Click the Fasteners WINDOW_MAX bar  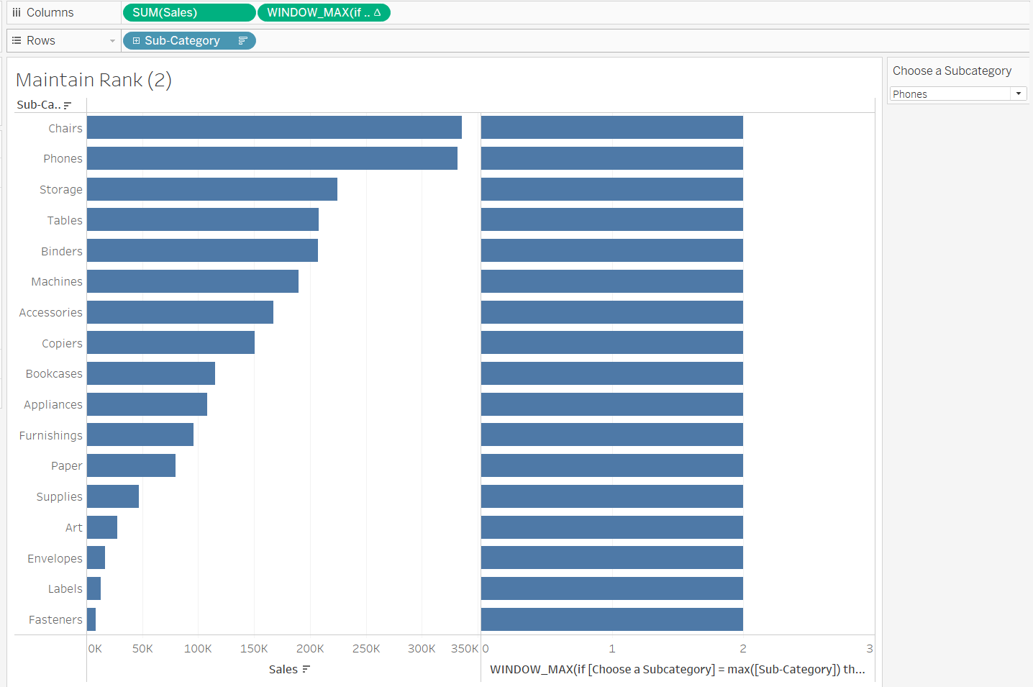(x=612, y=619)
